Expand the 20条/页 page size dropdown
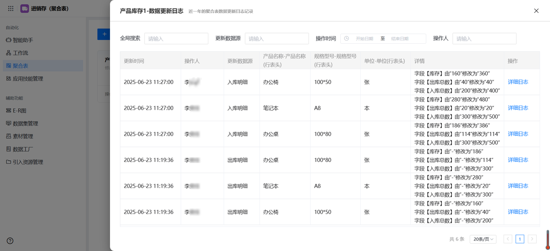The height and width of the screenshot is (251, 550). click(483, 239)
